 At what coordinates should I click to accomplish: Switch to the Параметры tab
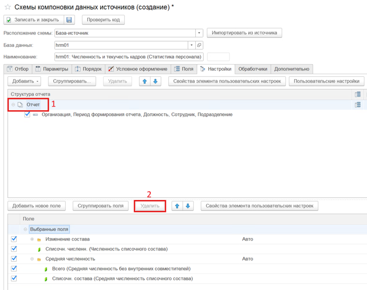(52, 69)
